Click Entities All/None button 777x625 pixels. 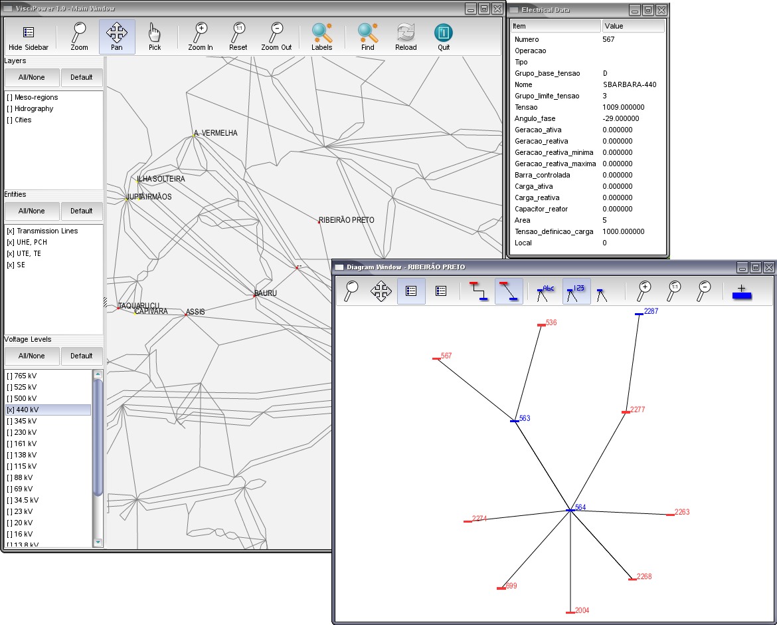(32, 211)
